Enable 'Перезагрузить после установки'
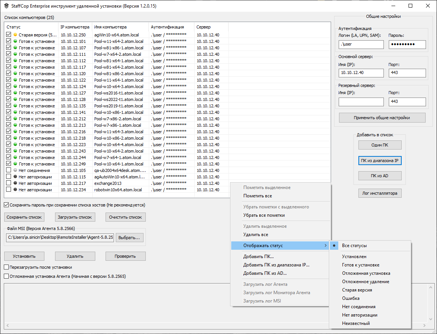Image resolution: width=437 pixels, height=334 pixels. tap(6, 267)
